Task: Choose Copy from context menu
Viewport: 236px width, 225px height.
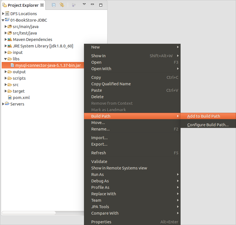Action: click(132, 77)
